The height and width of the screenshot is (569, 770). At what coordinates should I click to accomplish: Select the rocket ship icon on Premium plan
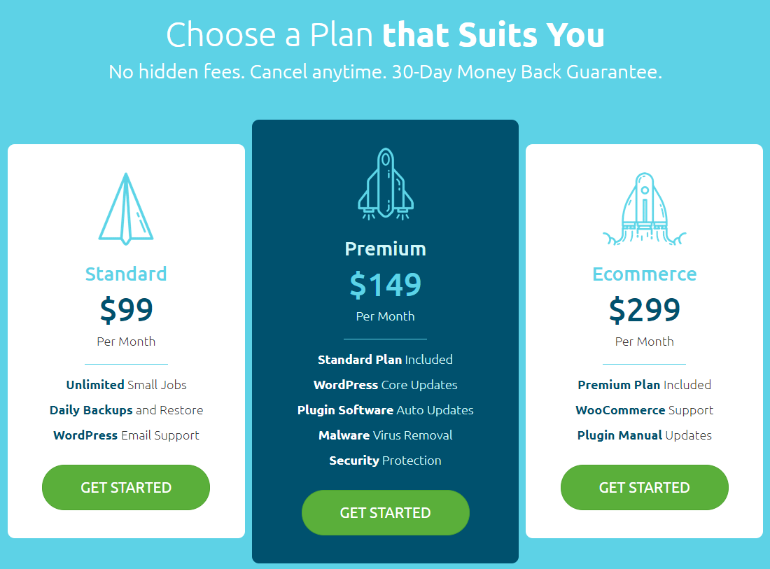[385, 182]
